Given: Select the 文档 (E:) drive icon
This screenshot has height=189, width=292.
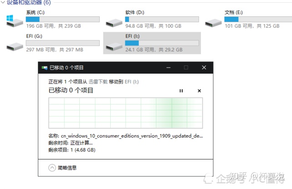Looking at the screenshot, I should (x=213, y=21).
